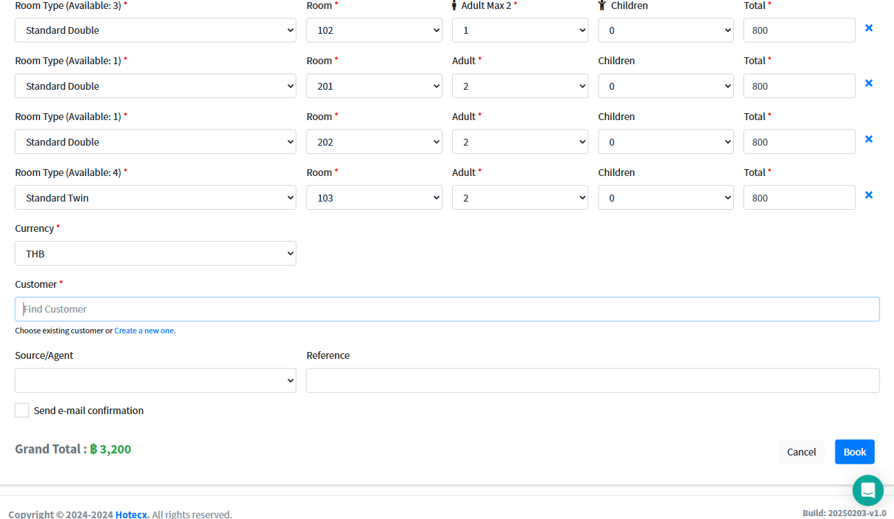
Task: Delete the room 202 booking row
Action: click(868, 139)
